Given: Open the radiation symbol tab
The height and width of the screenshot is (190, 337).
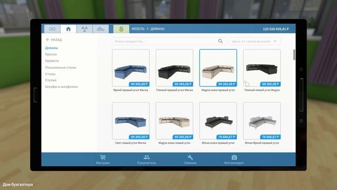Looking at the screenshot, I should pos(84,29).
